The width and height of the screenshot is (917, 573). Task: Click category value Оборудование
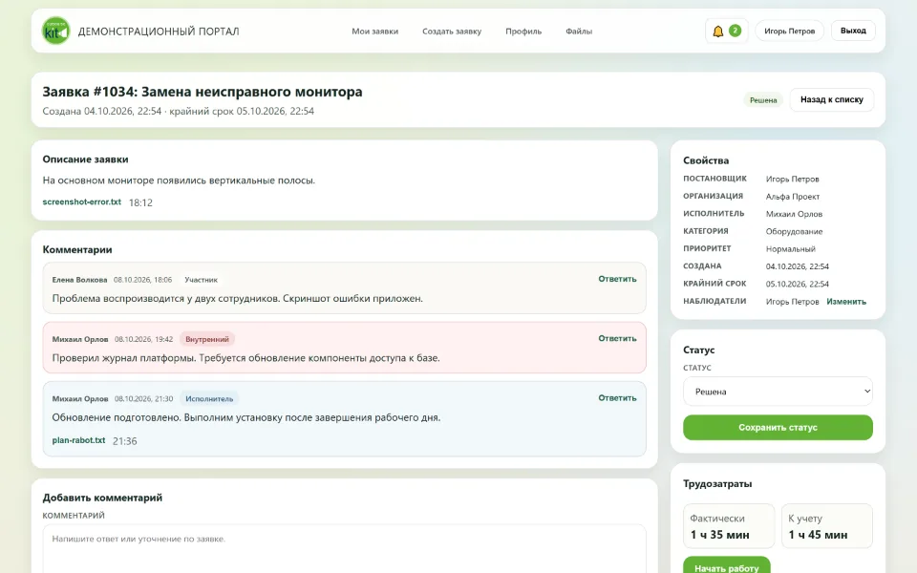(x=794, y=231)
